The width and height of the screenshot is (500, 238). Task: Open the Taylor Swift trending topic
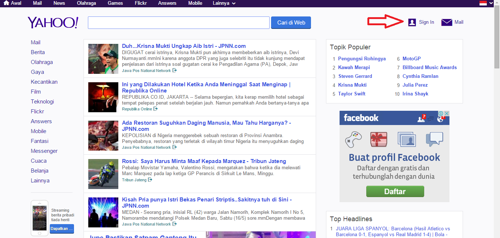tap(352, 94)
